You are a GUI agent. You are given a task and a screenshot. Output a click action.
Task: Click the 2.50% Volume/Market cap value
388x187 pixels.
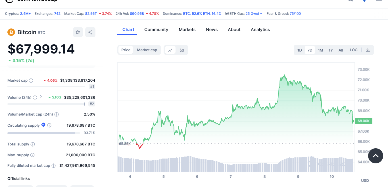pos(89,114)
